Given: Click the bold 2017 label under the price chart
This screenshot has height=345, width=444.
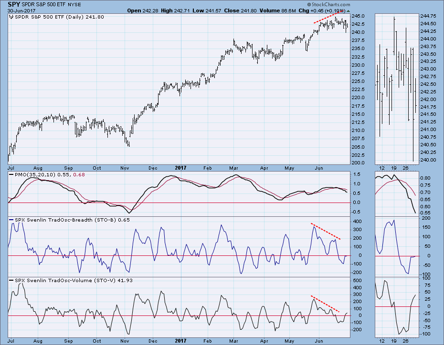Looking at the screenshot, I should click(x=180, y=168).
